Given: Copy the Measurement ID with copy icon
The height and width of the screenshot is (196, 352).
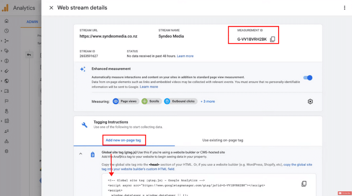Looking at the screenshot, I should point(272,39).
